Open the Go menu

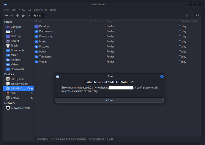pyautogui.click(x=29, y=10)
